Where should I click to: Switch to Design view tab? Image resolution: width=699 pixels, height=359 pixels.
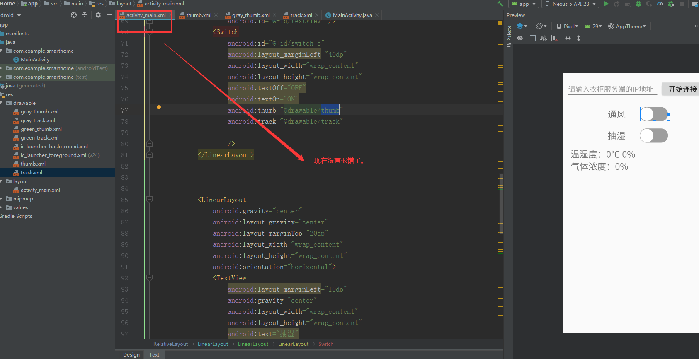pos(131,354)
